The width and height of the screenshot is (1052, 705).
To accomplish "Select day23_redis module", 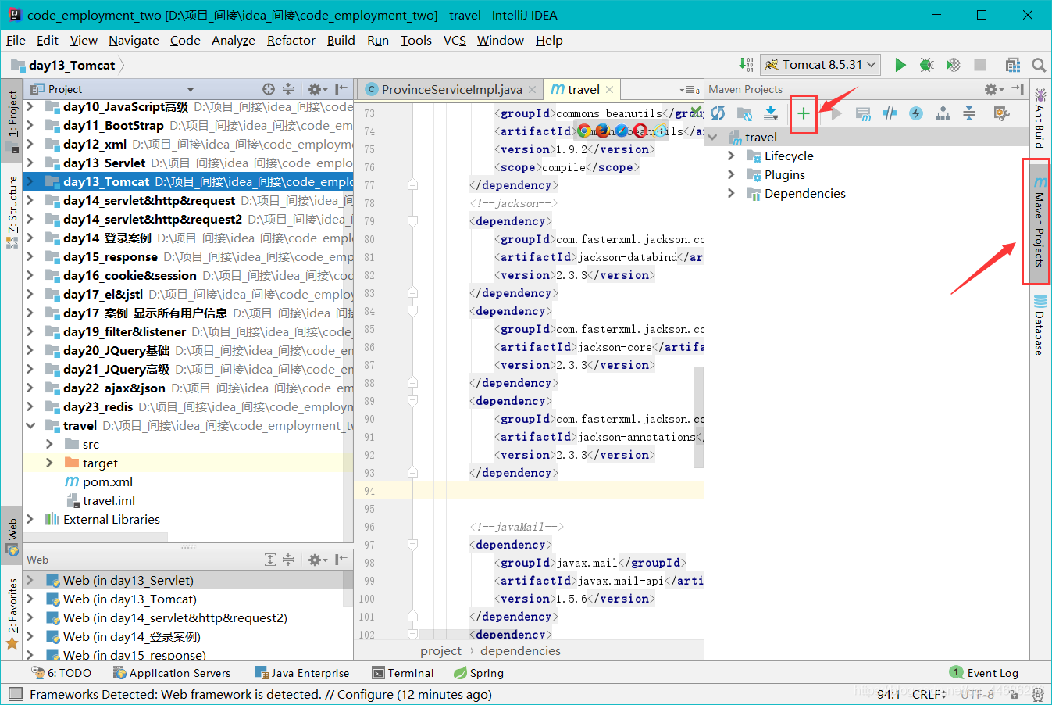I will click(98, 406).
